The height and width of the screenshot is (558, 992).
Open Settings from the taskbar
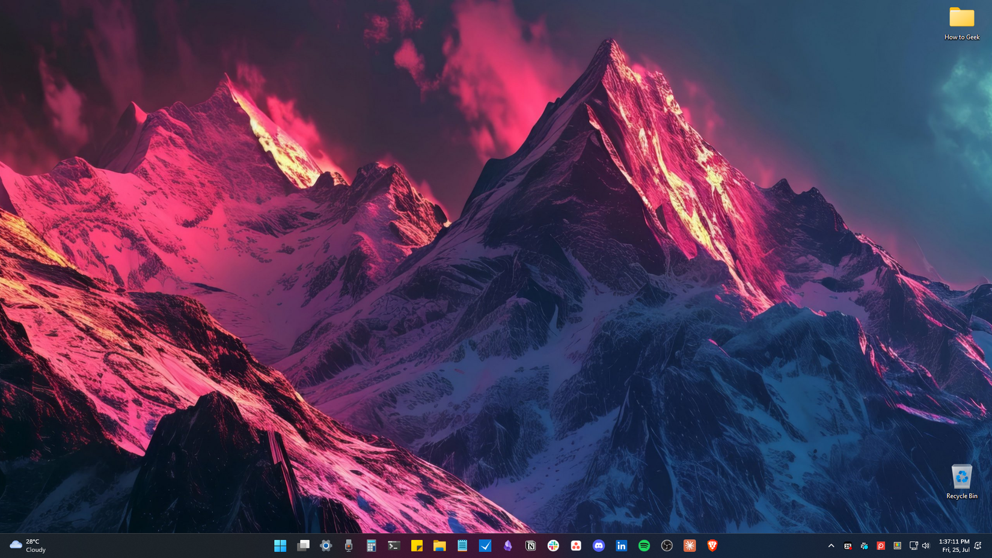tap(326, 545)
